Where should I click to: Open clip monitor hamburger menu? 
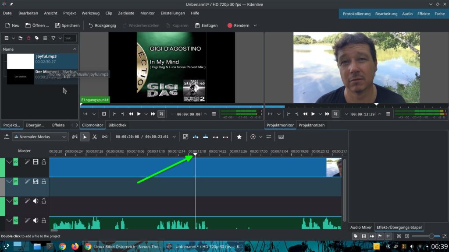[214, 114]
